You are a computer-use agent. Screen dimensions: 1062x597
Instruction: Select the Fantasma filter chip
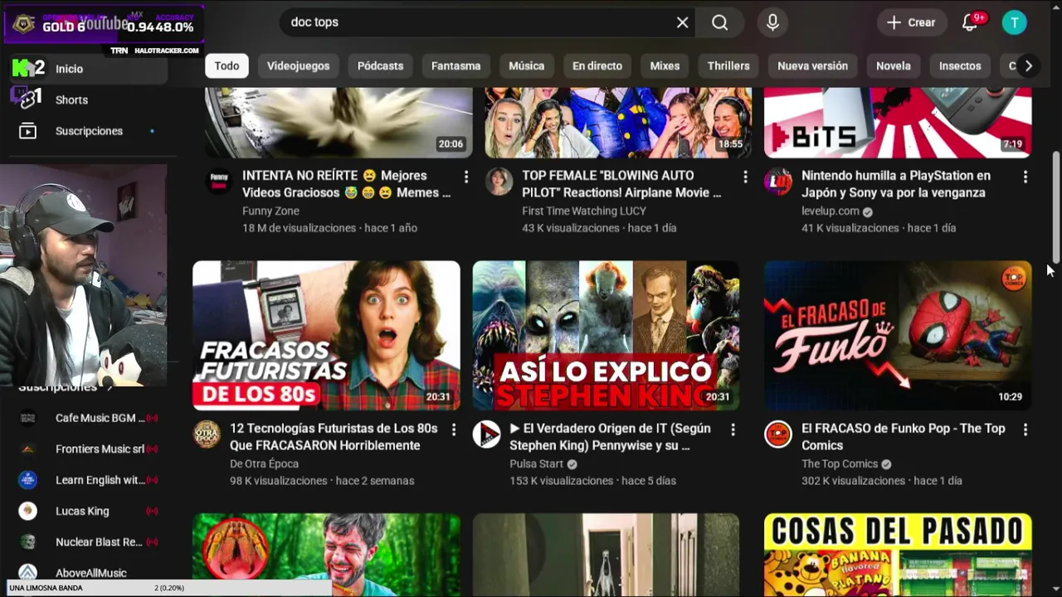tap(455, 66)
